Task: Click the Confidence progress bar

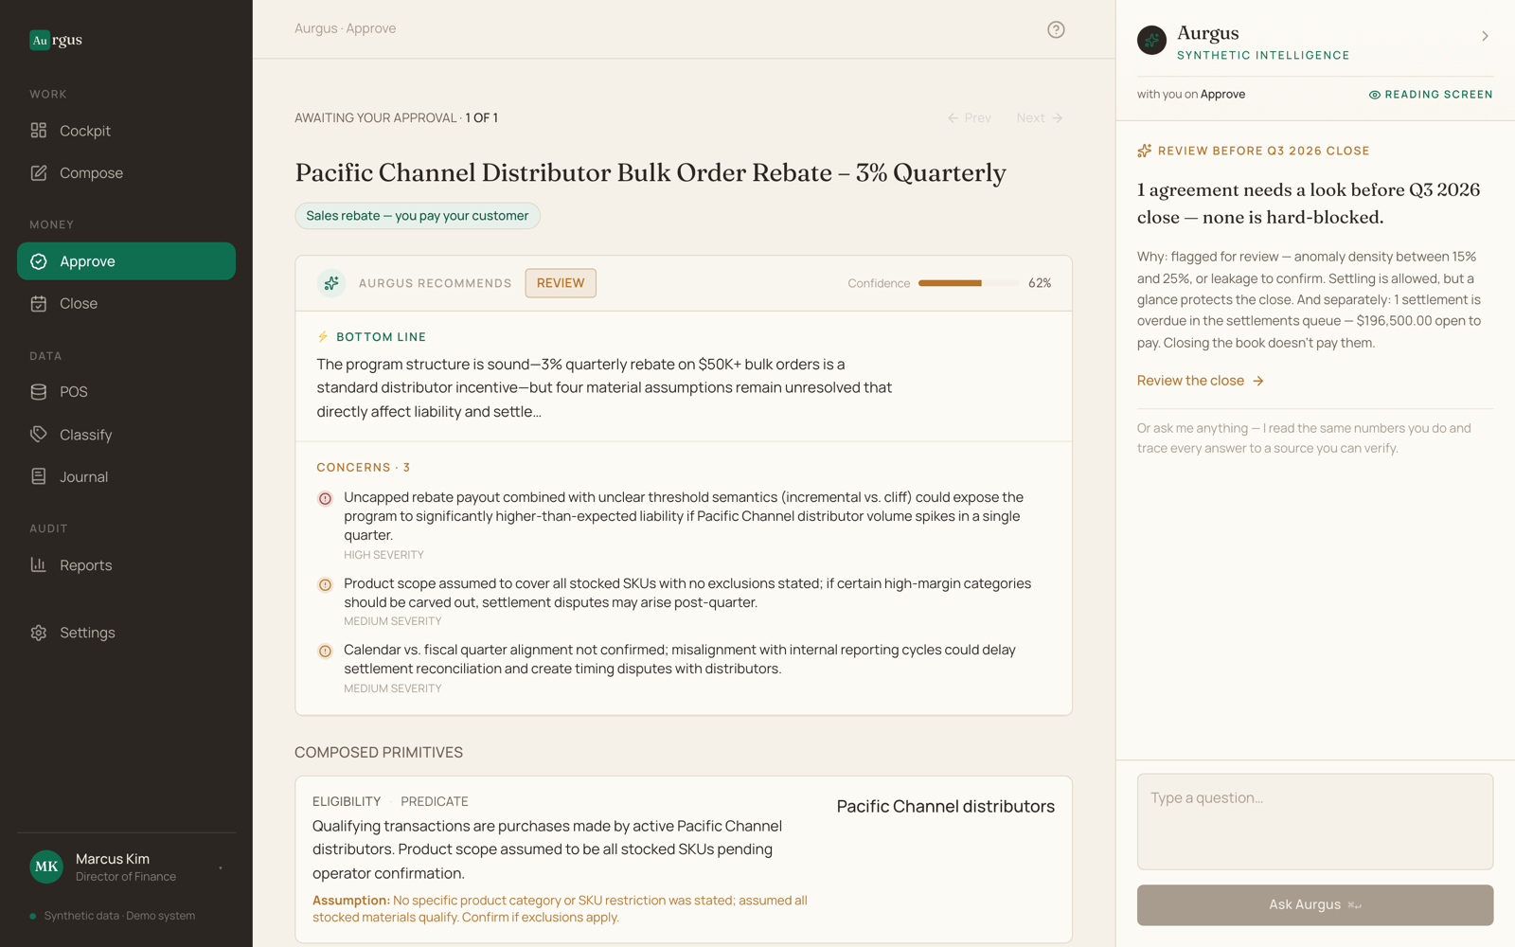Action: [969, 283]
